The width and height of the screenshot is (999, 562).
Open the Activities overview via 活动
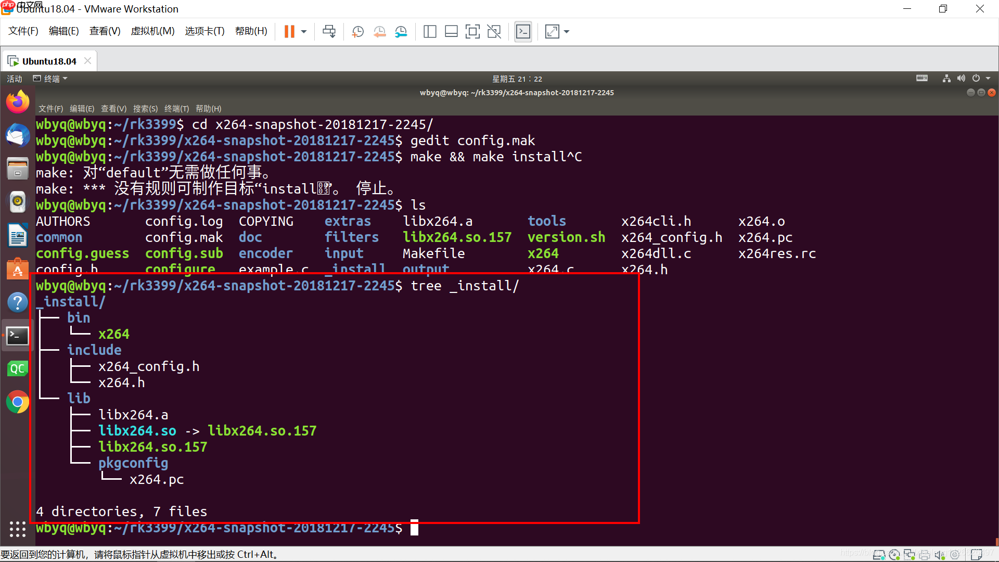[14, 78]
